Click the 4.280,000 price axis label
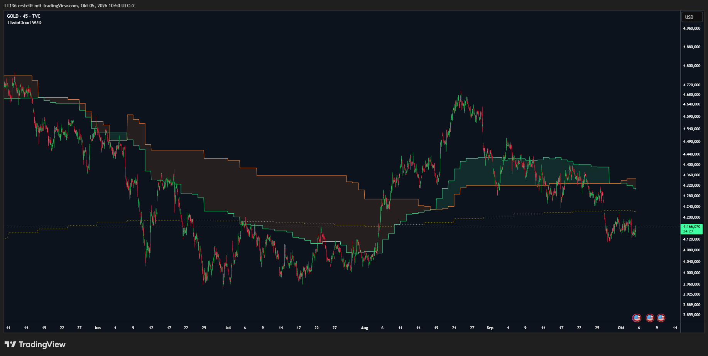Image resolution: width=708 pixels, height=356 pixels. tap(692, 196)
